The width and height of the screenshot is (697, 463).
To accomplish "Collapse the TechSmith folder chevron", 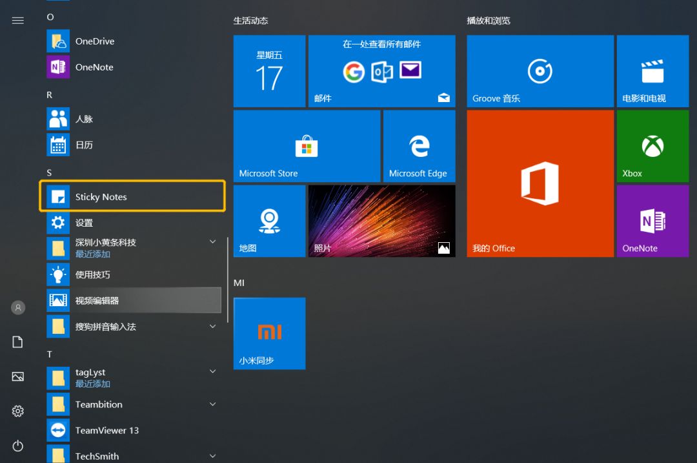I will click(213, 455).
